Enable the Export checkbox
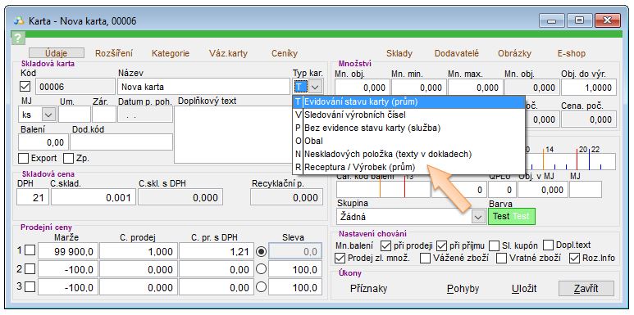The image size is (634, 315). click(x=24, y=158)
